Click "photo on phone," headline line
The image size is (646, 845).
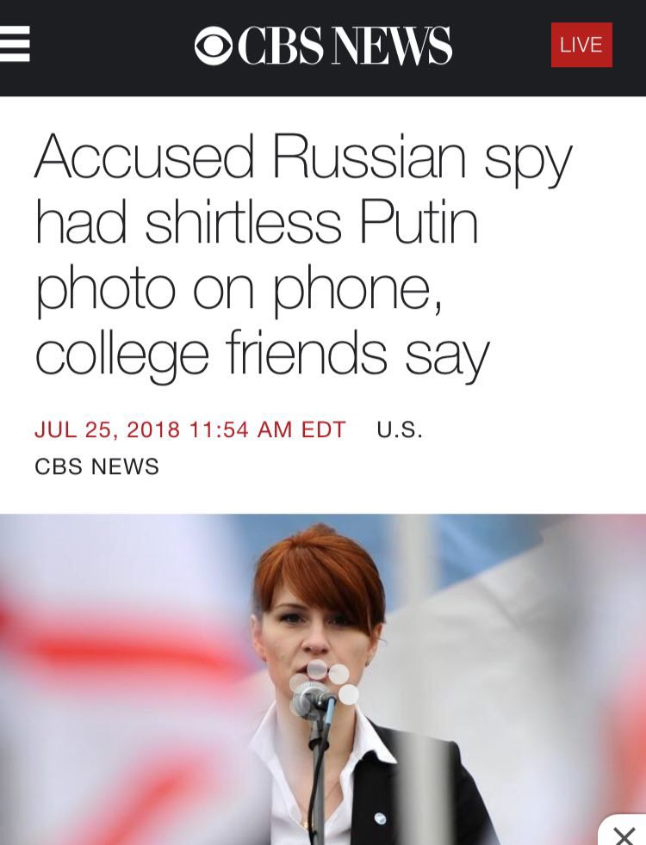click(x=239, y=288)
